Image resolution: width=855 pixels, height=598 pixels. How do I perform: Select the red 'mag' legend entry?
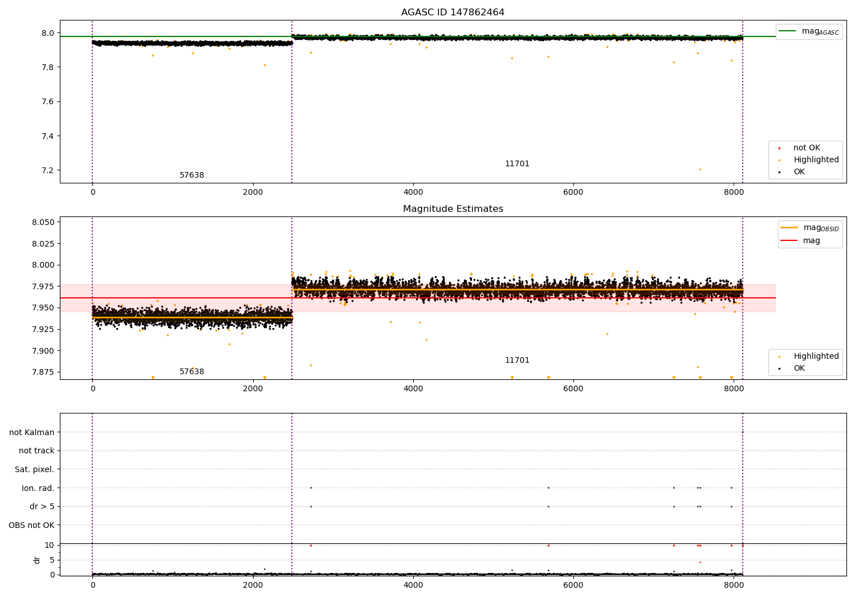tap(800, 241)
